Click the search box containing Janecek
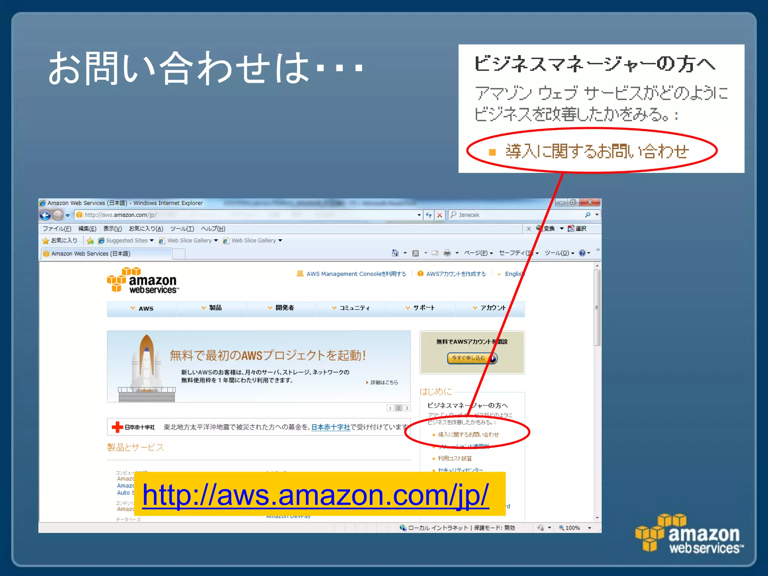The height and width of the screenshot is (576, 768). (x=516, y=215)
